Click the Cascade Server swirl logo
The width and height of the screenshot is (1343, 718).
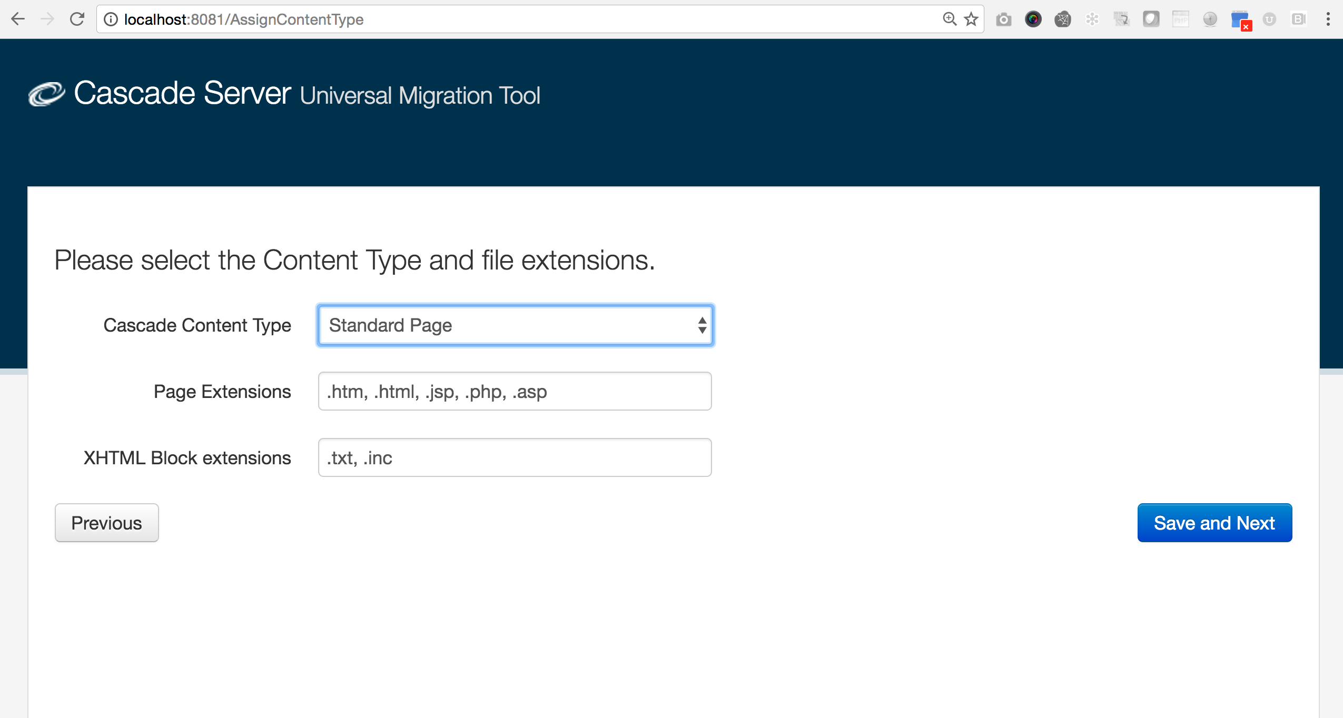46,94
